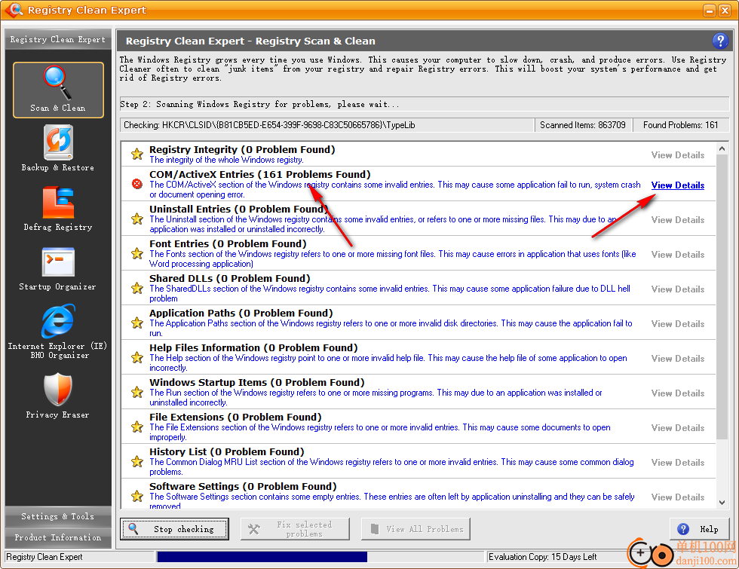Click the Evaluation Copy: 15 Days Left status
The image size is (739, 569).
(x=542, y=557)
